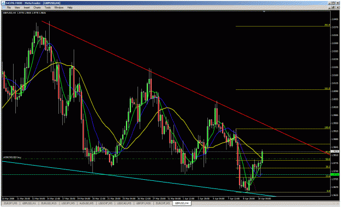Switch to the AUDUSD,M5 chart tab
This screenshot has height=207, width=341.
pos(86,203)
